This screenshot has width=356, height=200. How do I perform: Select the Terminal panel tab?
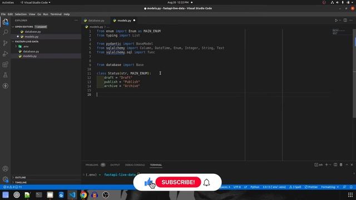[156, 165]
